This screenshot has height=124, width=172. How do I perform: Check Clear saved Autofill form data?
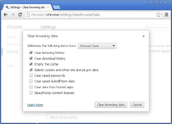coord(31,81)
